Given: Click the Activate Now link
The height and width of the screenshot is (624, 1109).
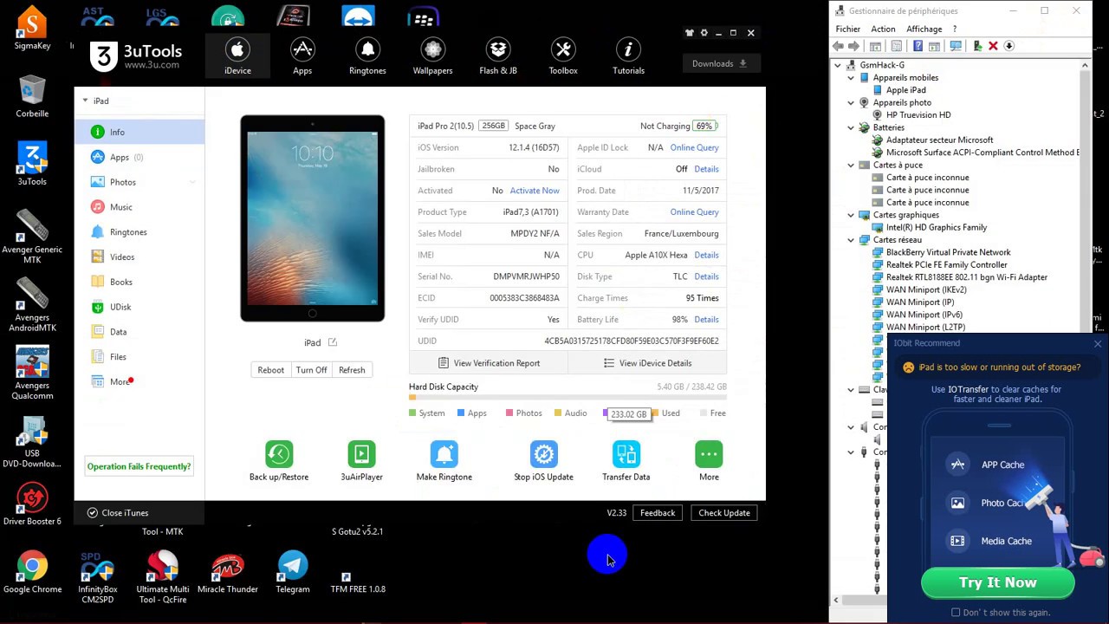Looking at the screenshot, I should 535,191.
